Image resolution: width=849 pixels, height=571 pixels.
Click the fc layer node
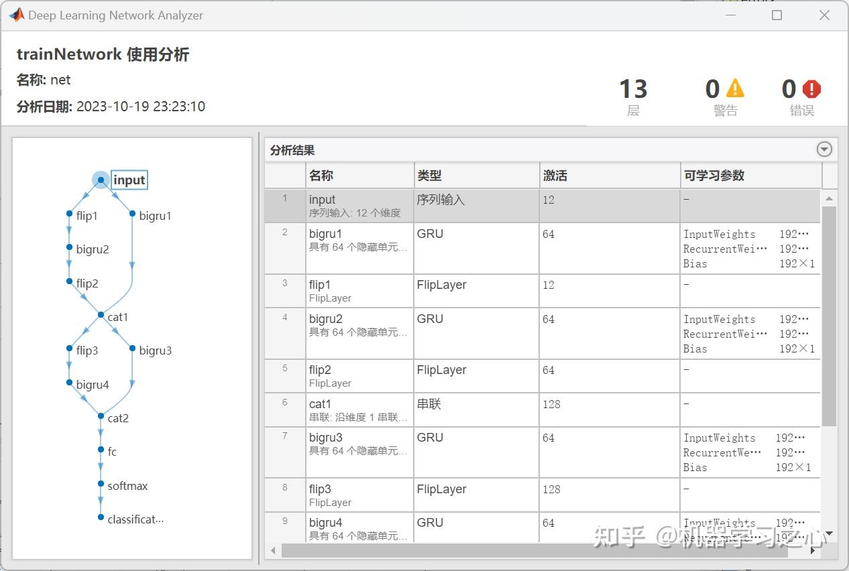(x=99, y=451)
